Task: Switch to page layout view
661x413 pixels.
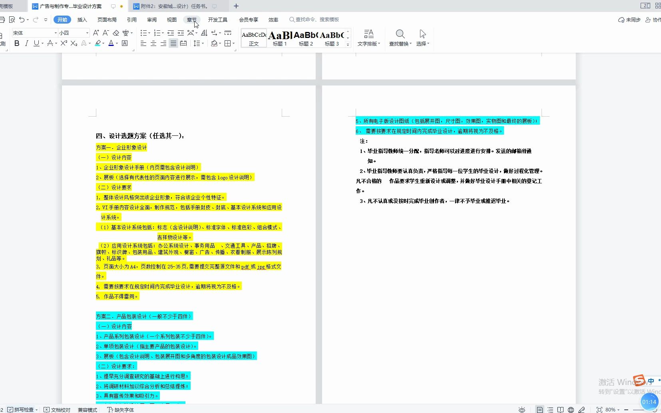Action: [x=540, y=409]
